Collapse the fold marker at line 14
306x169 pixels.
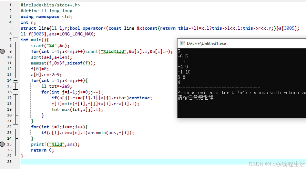(x=15, y=80)
